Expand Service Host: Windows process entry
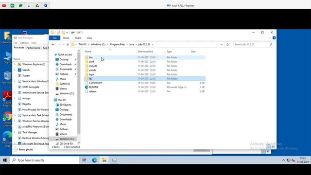Screen dimensions: 311x175 [x=15, y=81]
